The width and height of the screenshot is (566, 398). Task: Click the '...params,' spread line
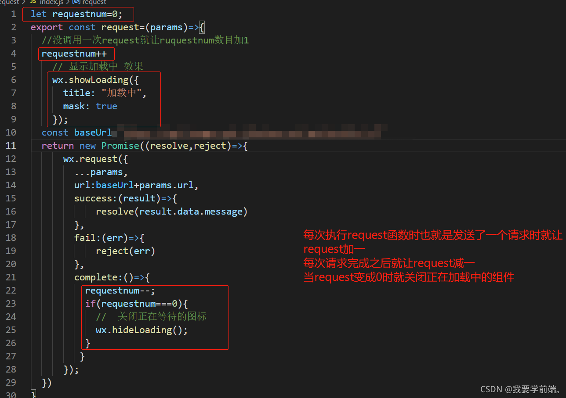tap(101, 172)
